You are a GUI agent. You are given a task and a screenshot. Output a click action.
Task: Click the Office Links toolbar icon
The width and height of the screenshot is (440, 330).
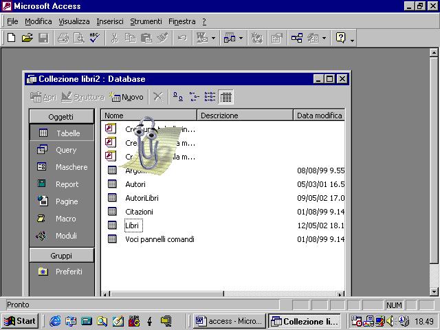(x=202, y=38)
